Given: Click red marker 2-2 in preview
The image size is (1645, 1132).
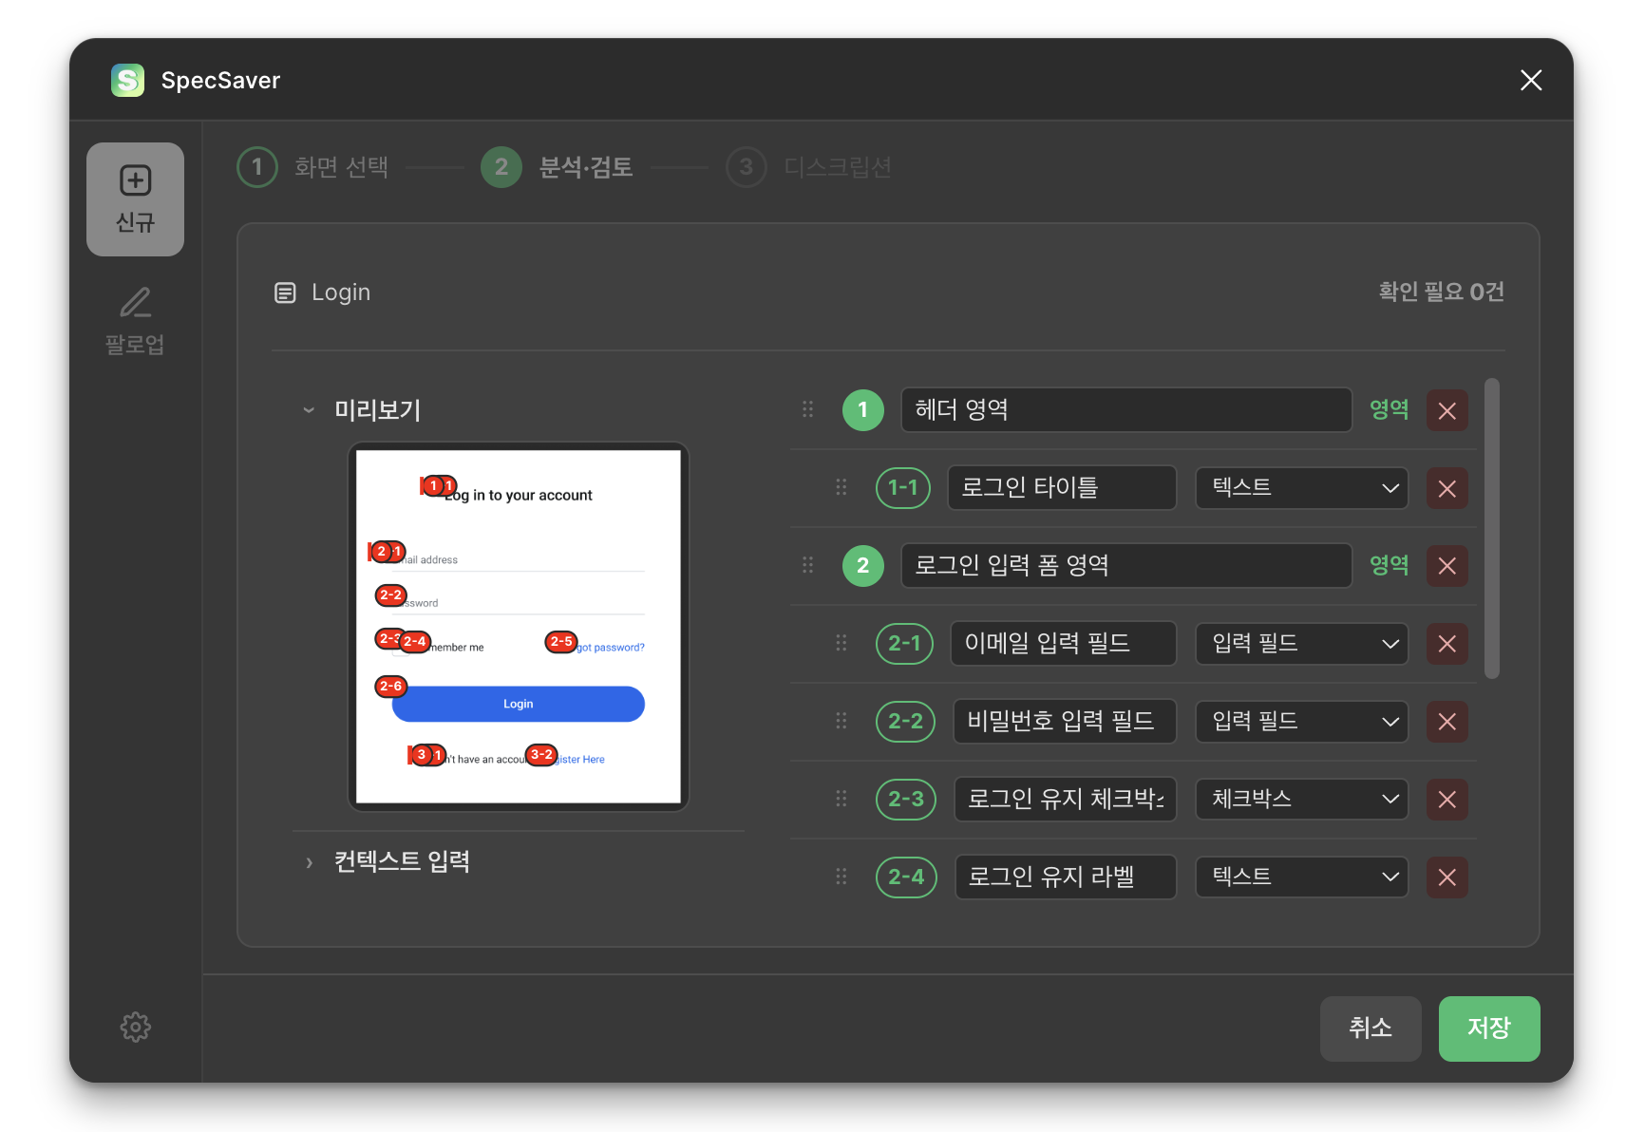Looking at the screenshot, I should (x=390, y=595).
